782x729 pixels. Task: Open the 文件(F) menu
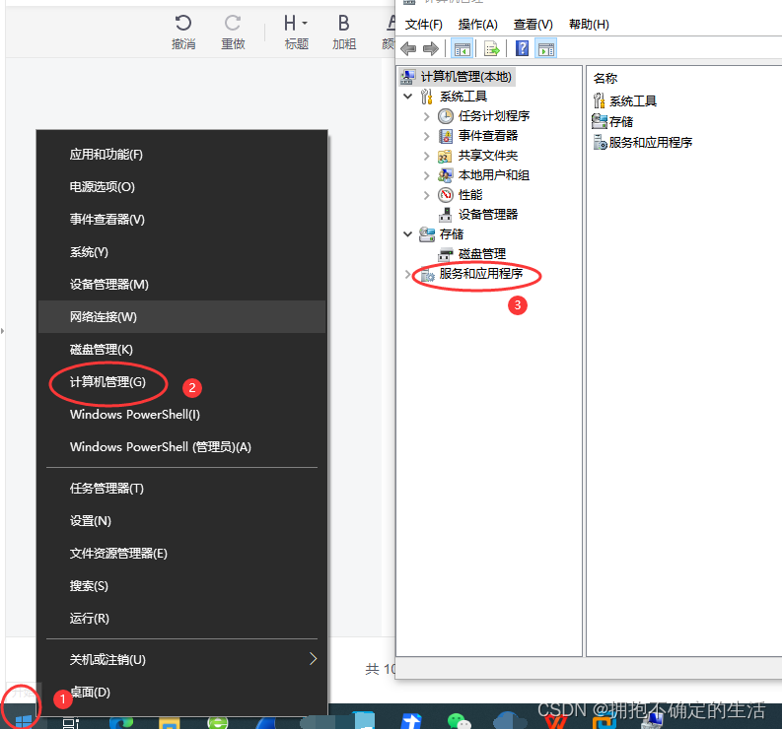click(423, 25)
